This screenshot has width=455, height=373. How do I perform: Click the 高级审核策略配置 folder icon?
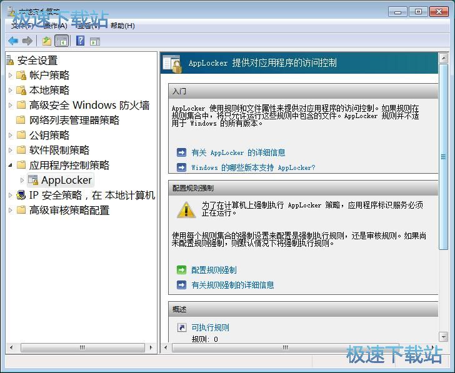coord(21,210)
